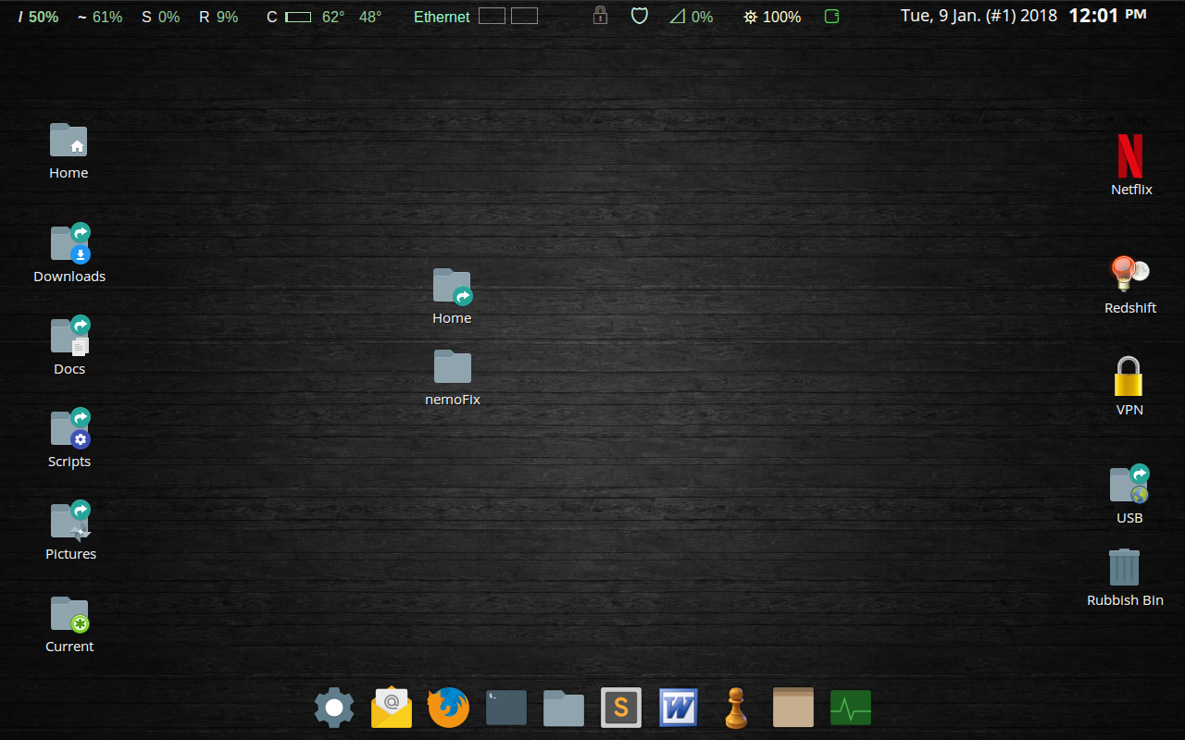Image resolution: width=1185 pixels, height=740 pixels.
Task: Open the Downloads folder shortcut
Action: coord(69,241)
